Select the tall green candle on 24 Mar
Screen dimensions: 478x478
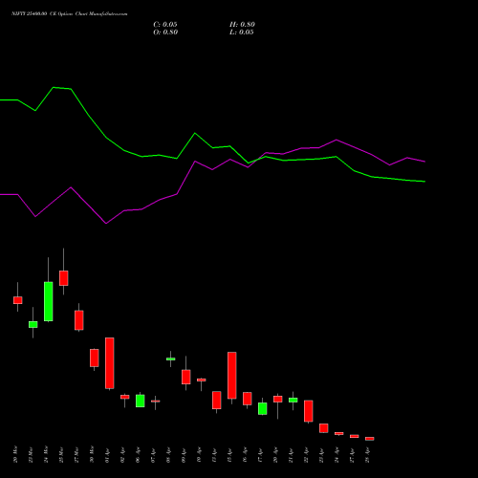pyautogui.click(x=49, y=301)
